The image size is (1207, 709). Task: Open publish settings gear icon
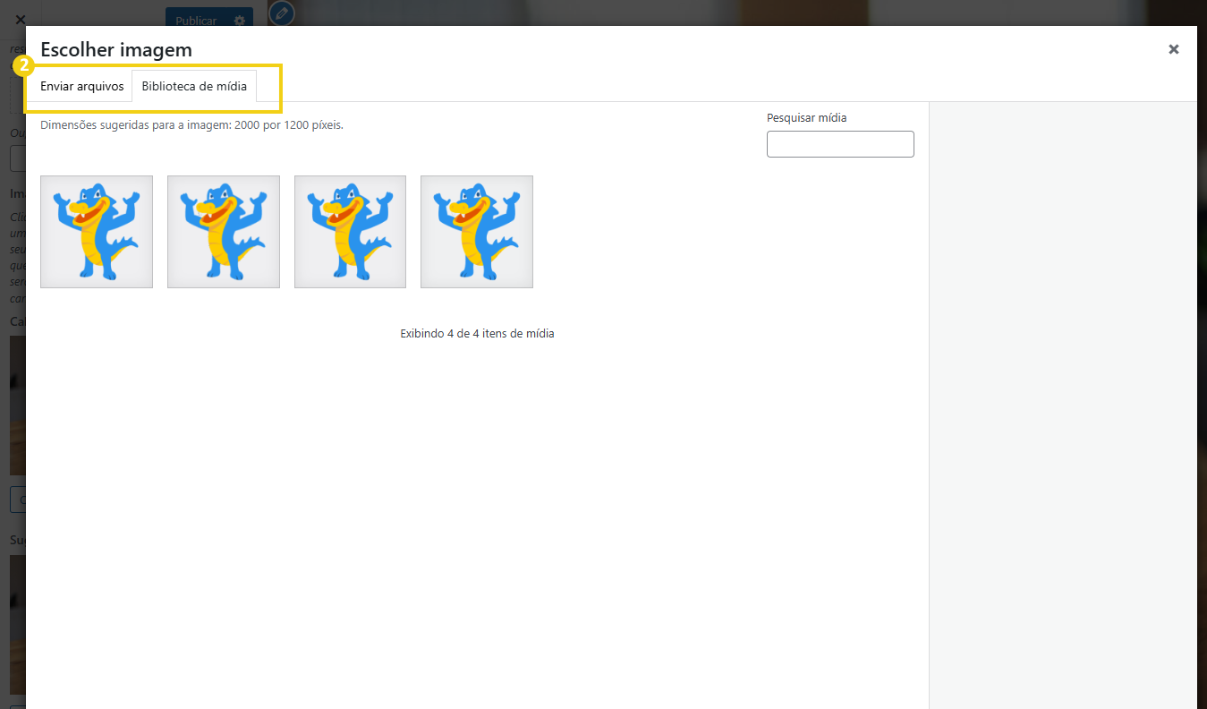coord(239,20)
